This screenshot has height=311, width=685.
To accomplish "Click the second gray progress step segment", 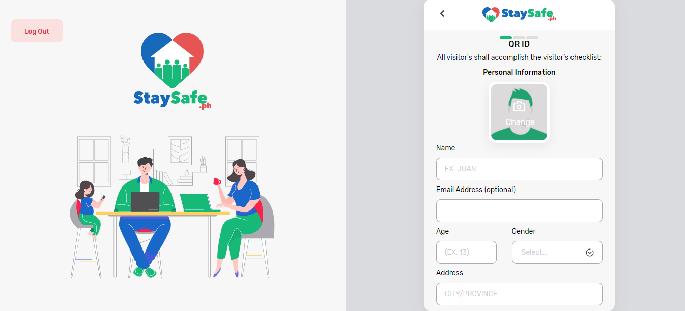I will tap(519, 38).
